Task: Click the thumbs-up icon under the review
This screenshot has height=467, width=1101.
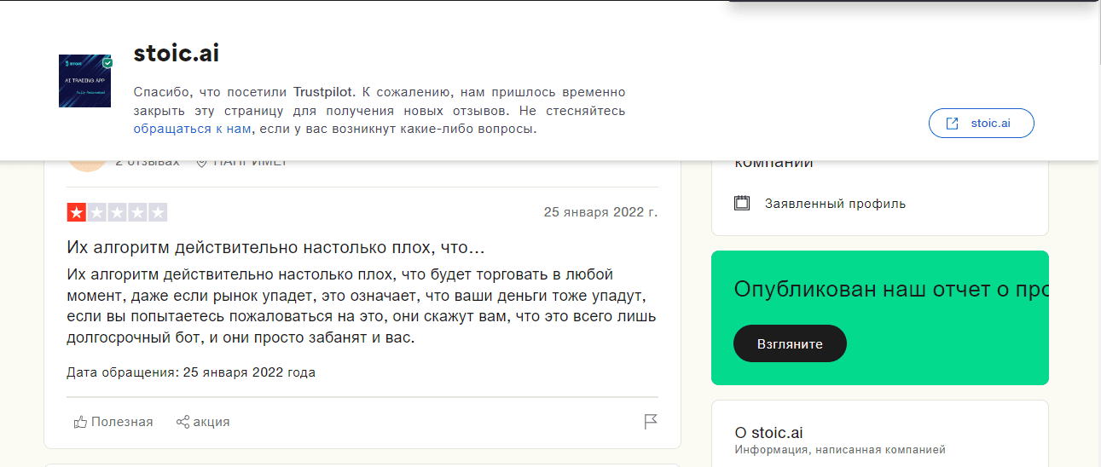Action: pyautogui.click(x=81, y=422)
